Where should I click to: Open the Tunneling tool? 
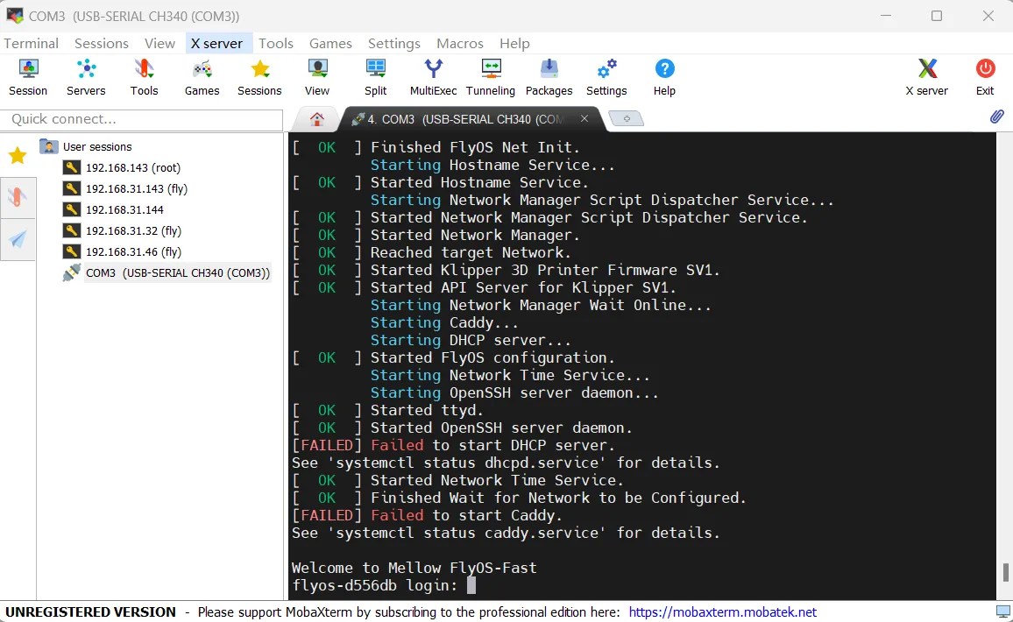491,77
